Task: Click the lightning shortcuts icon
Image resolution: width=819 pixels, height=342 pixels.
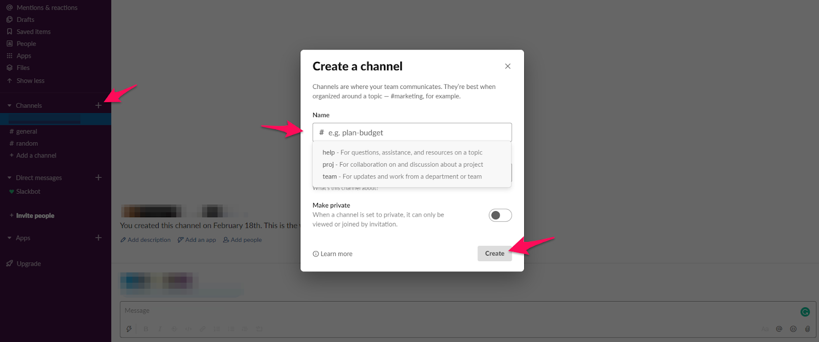Action: pos(129,329)
